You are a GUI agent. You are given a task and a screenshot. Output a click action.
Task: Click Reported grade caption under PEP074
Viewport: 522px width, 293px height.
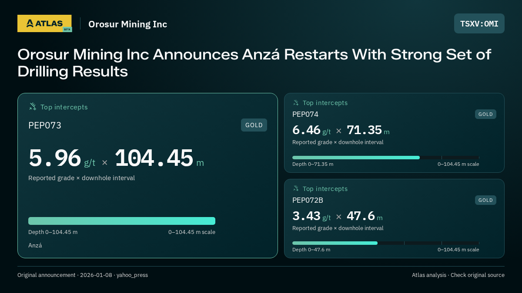coord(338,142)
